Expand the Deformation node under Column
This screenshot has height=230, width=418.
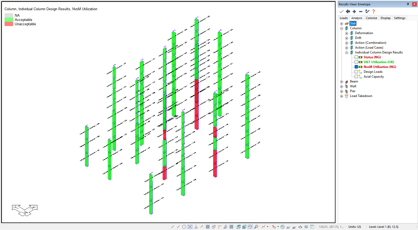[347, 33]
